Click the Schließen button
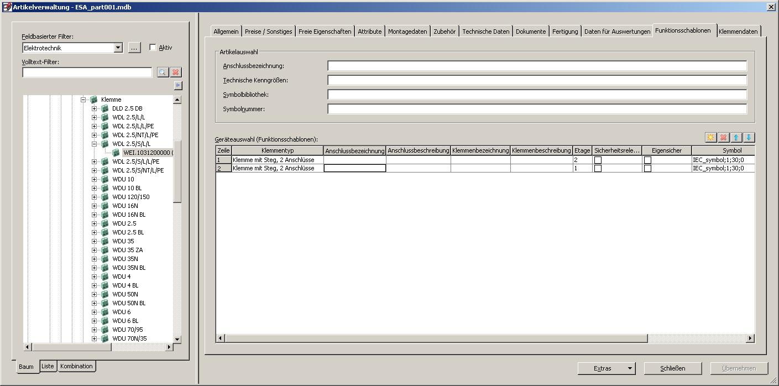The height and width of the screenshot is (386, 779). pos(673,368)
